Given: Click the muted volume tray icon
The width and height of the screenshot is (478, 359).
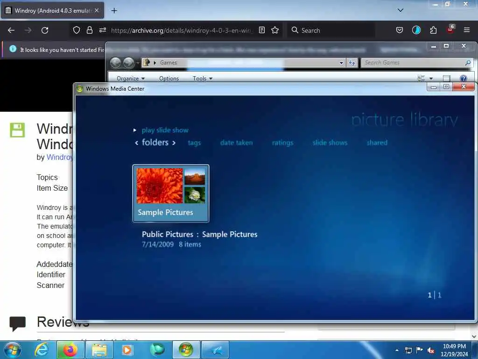Looking at the screenshot, I should [x=431, y=350].
